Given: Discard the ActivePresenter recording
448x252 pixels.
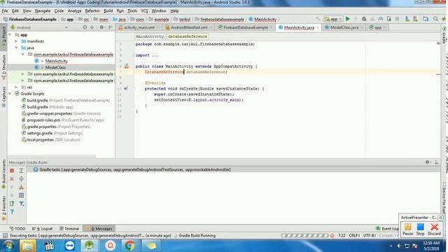Looking at the screenshot, I should [434, 230].
